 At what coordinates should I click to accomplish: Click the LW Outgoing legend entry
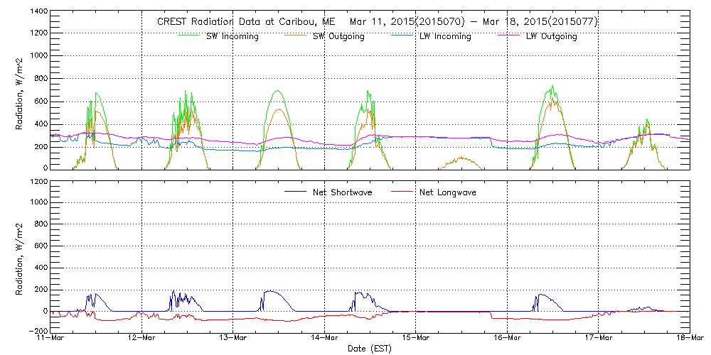(x=551, y=37)
